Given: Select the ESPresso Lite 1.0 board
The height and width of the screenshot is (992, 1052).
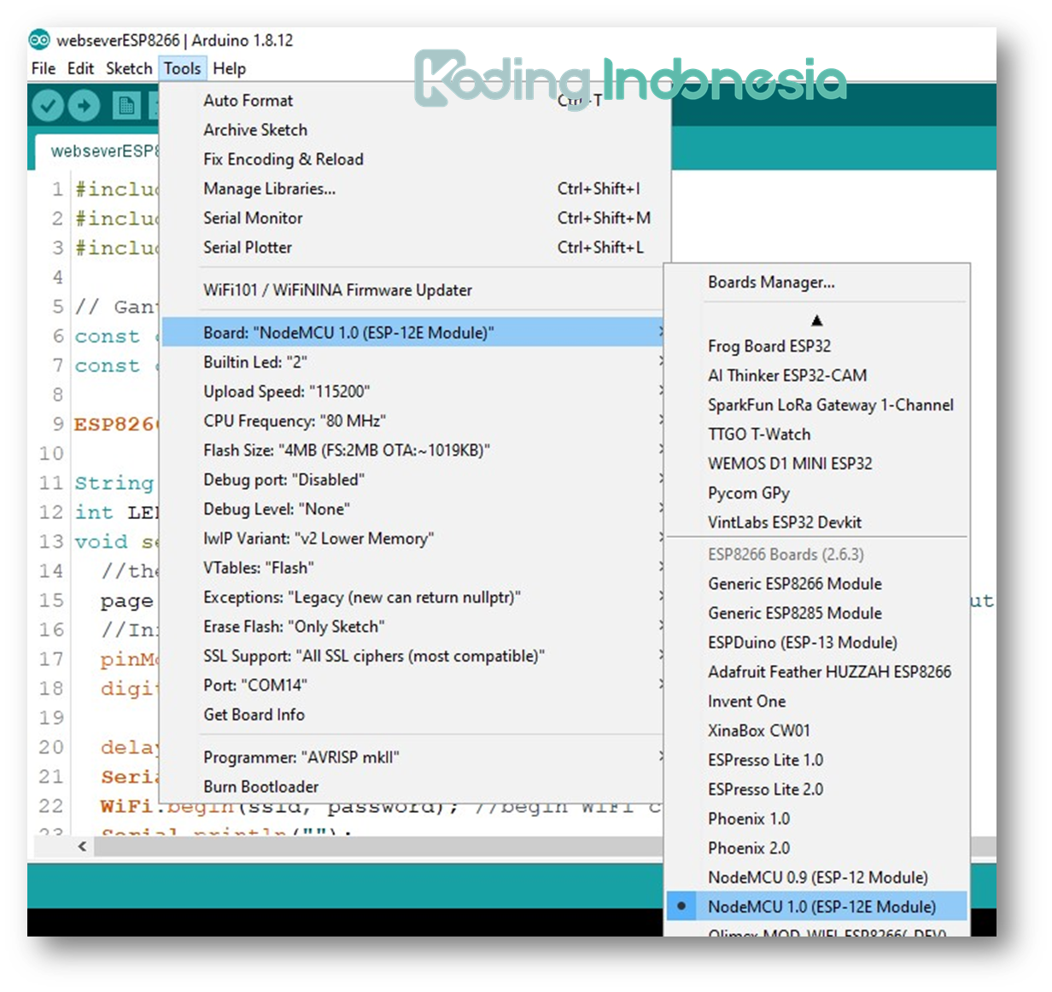Looking at the screenshot, I should click(x=817, y=760).
